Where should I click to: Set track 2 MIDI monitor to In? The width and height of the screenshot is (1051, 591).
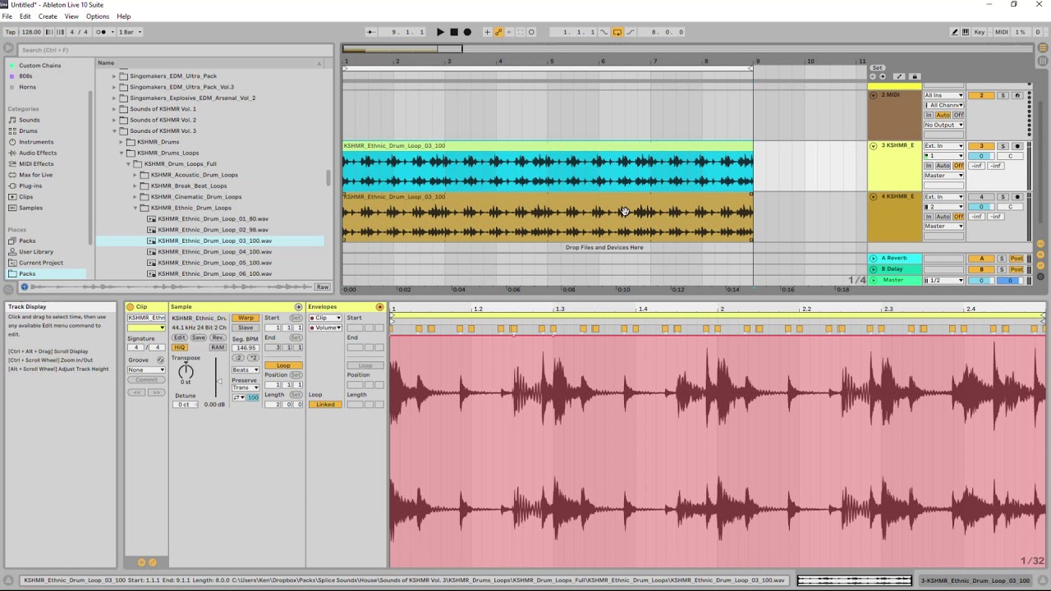[x=929, y=116]
